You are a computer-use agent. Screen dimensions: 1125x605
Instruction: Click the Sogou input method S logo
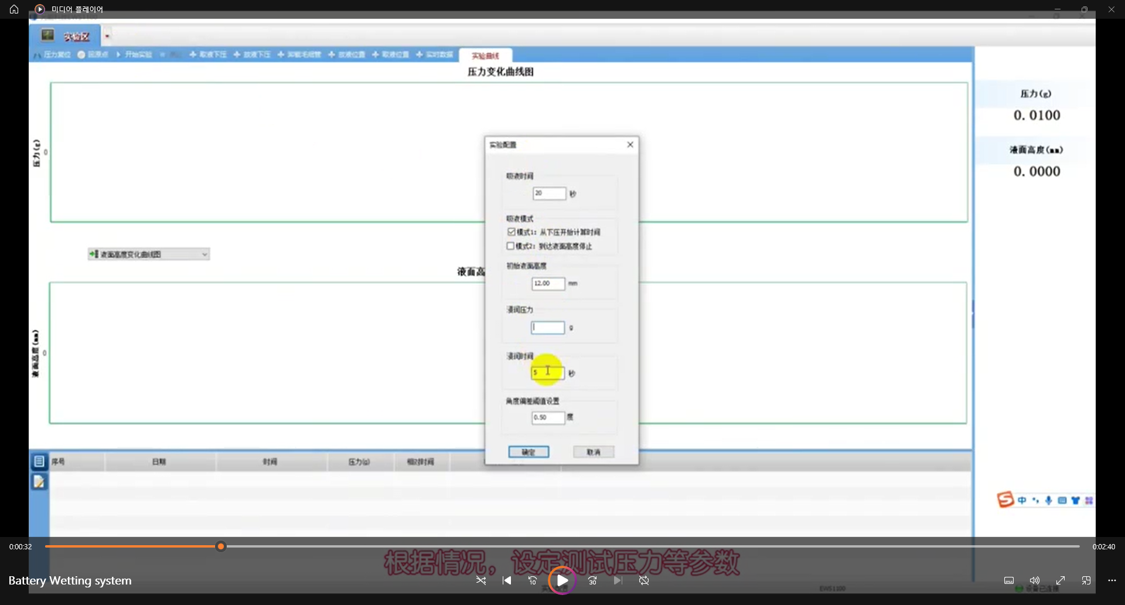click(x=1005, y=499)
